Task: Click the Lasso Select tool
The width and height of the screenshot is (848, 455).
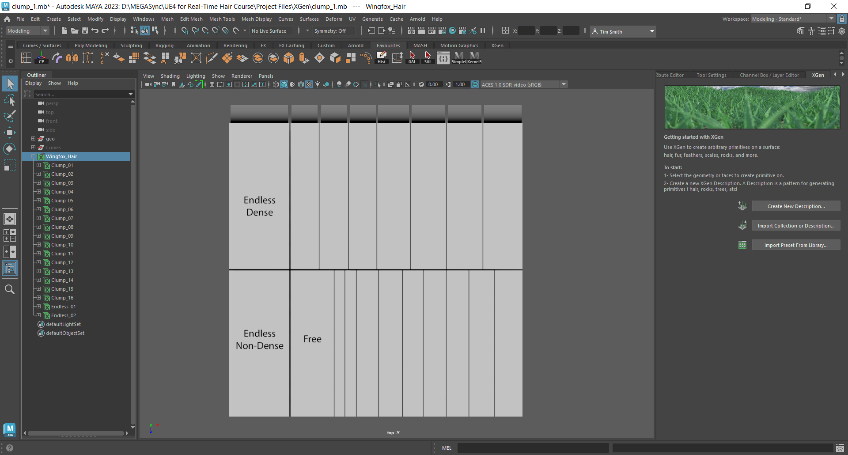Action: (x=10, y=100)
